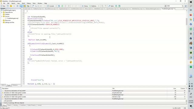Click the green globe icon next to Styler
The image size is (194, 109).
(116, 6)
